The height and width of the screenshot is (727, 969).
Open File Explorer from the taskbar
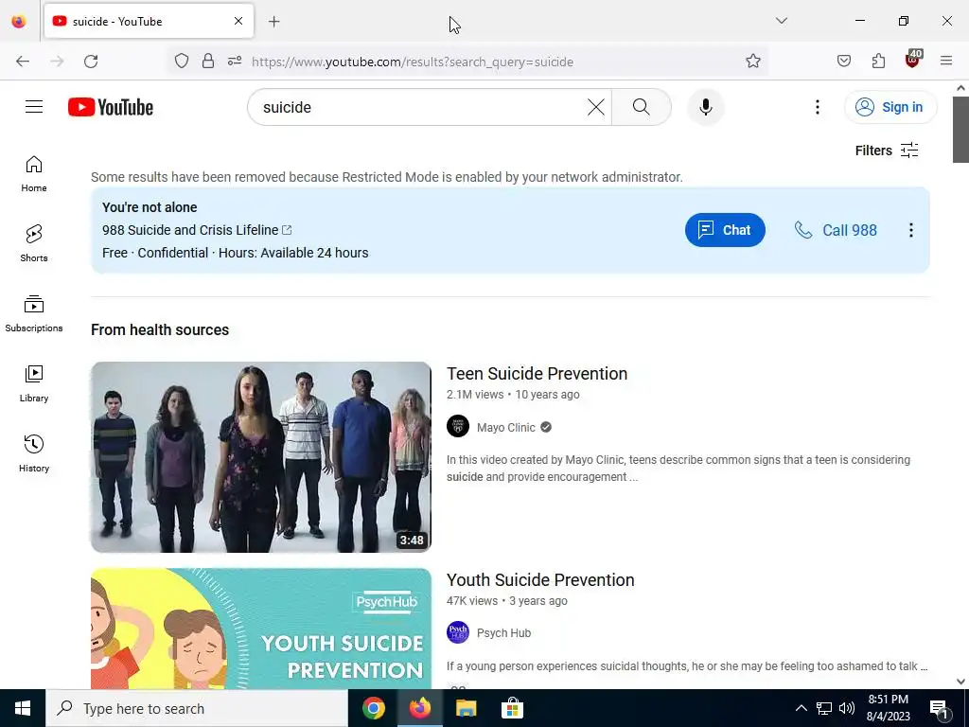(x=466, y=708)
